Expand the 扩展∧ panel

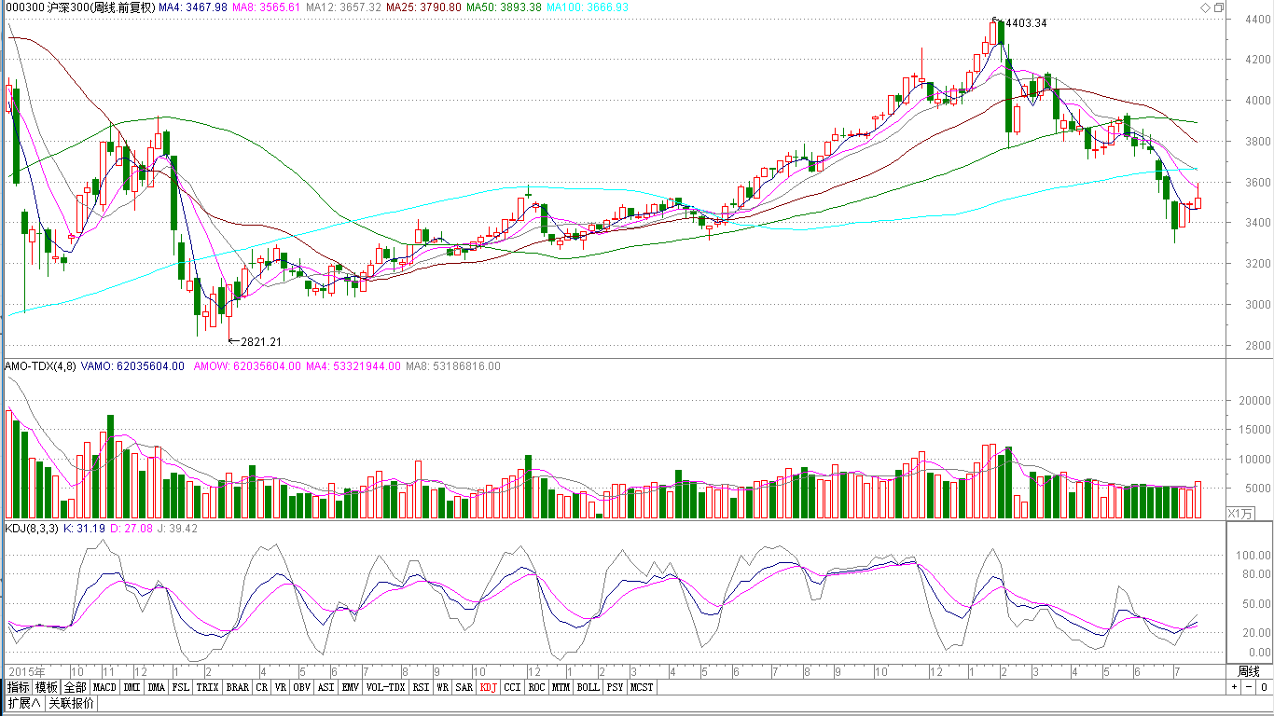click(x=24, y=703)
